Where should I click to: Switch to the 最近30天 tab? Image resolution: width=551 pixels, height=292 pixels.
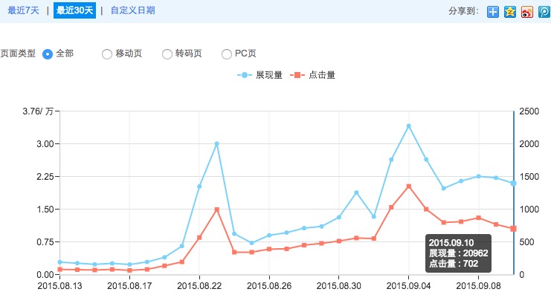(74, 10)
